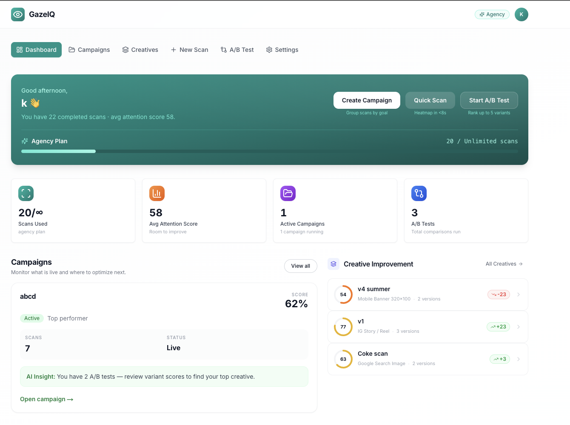Viewport: 570px width, 425px height.
Task: Go to the Creatives tab
Action: 140,50
